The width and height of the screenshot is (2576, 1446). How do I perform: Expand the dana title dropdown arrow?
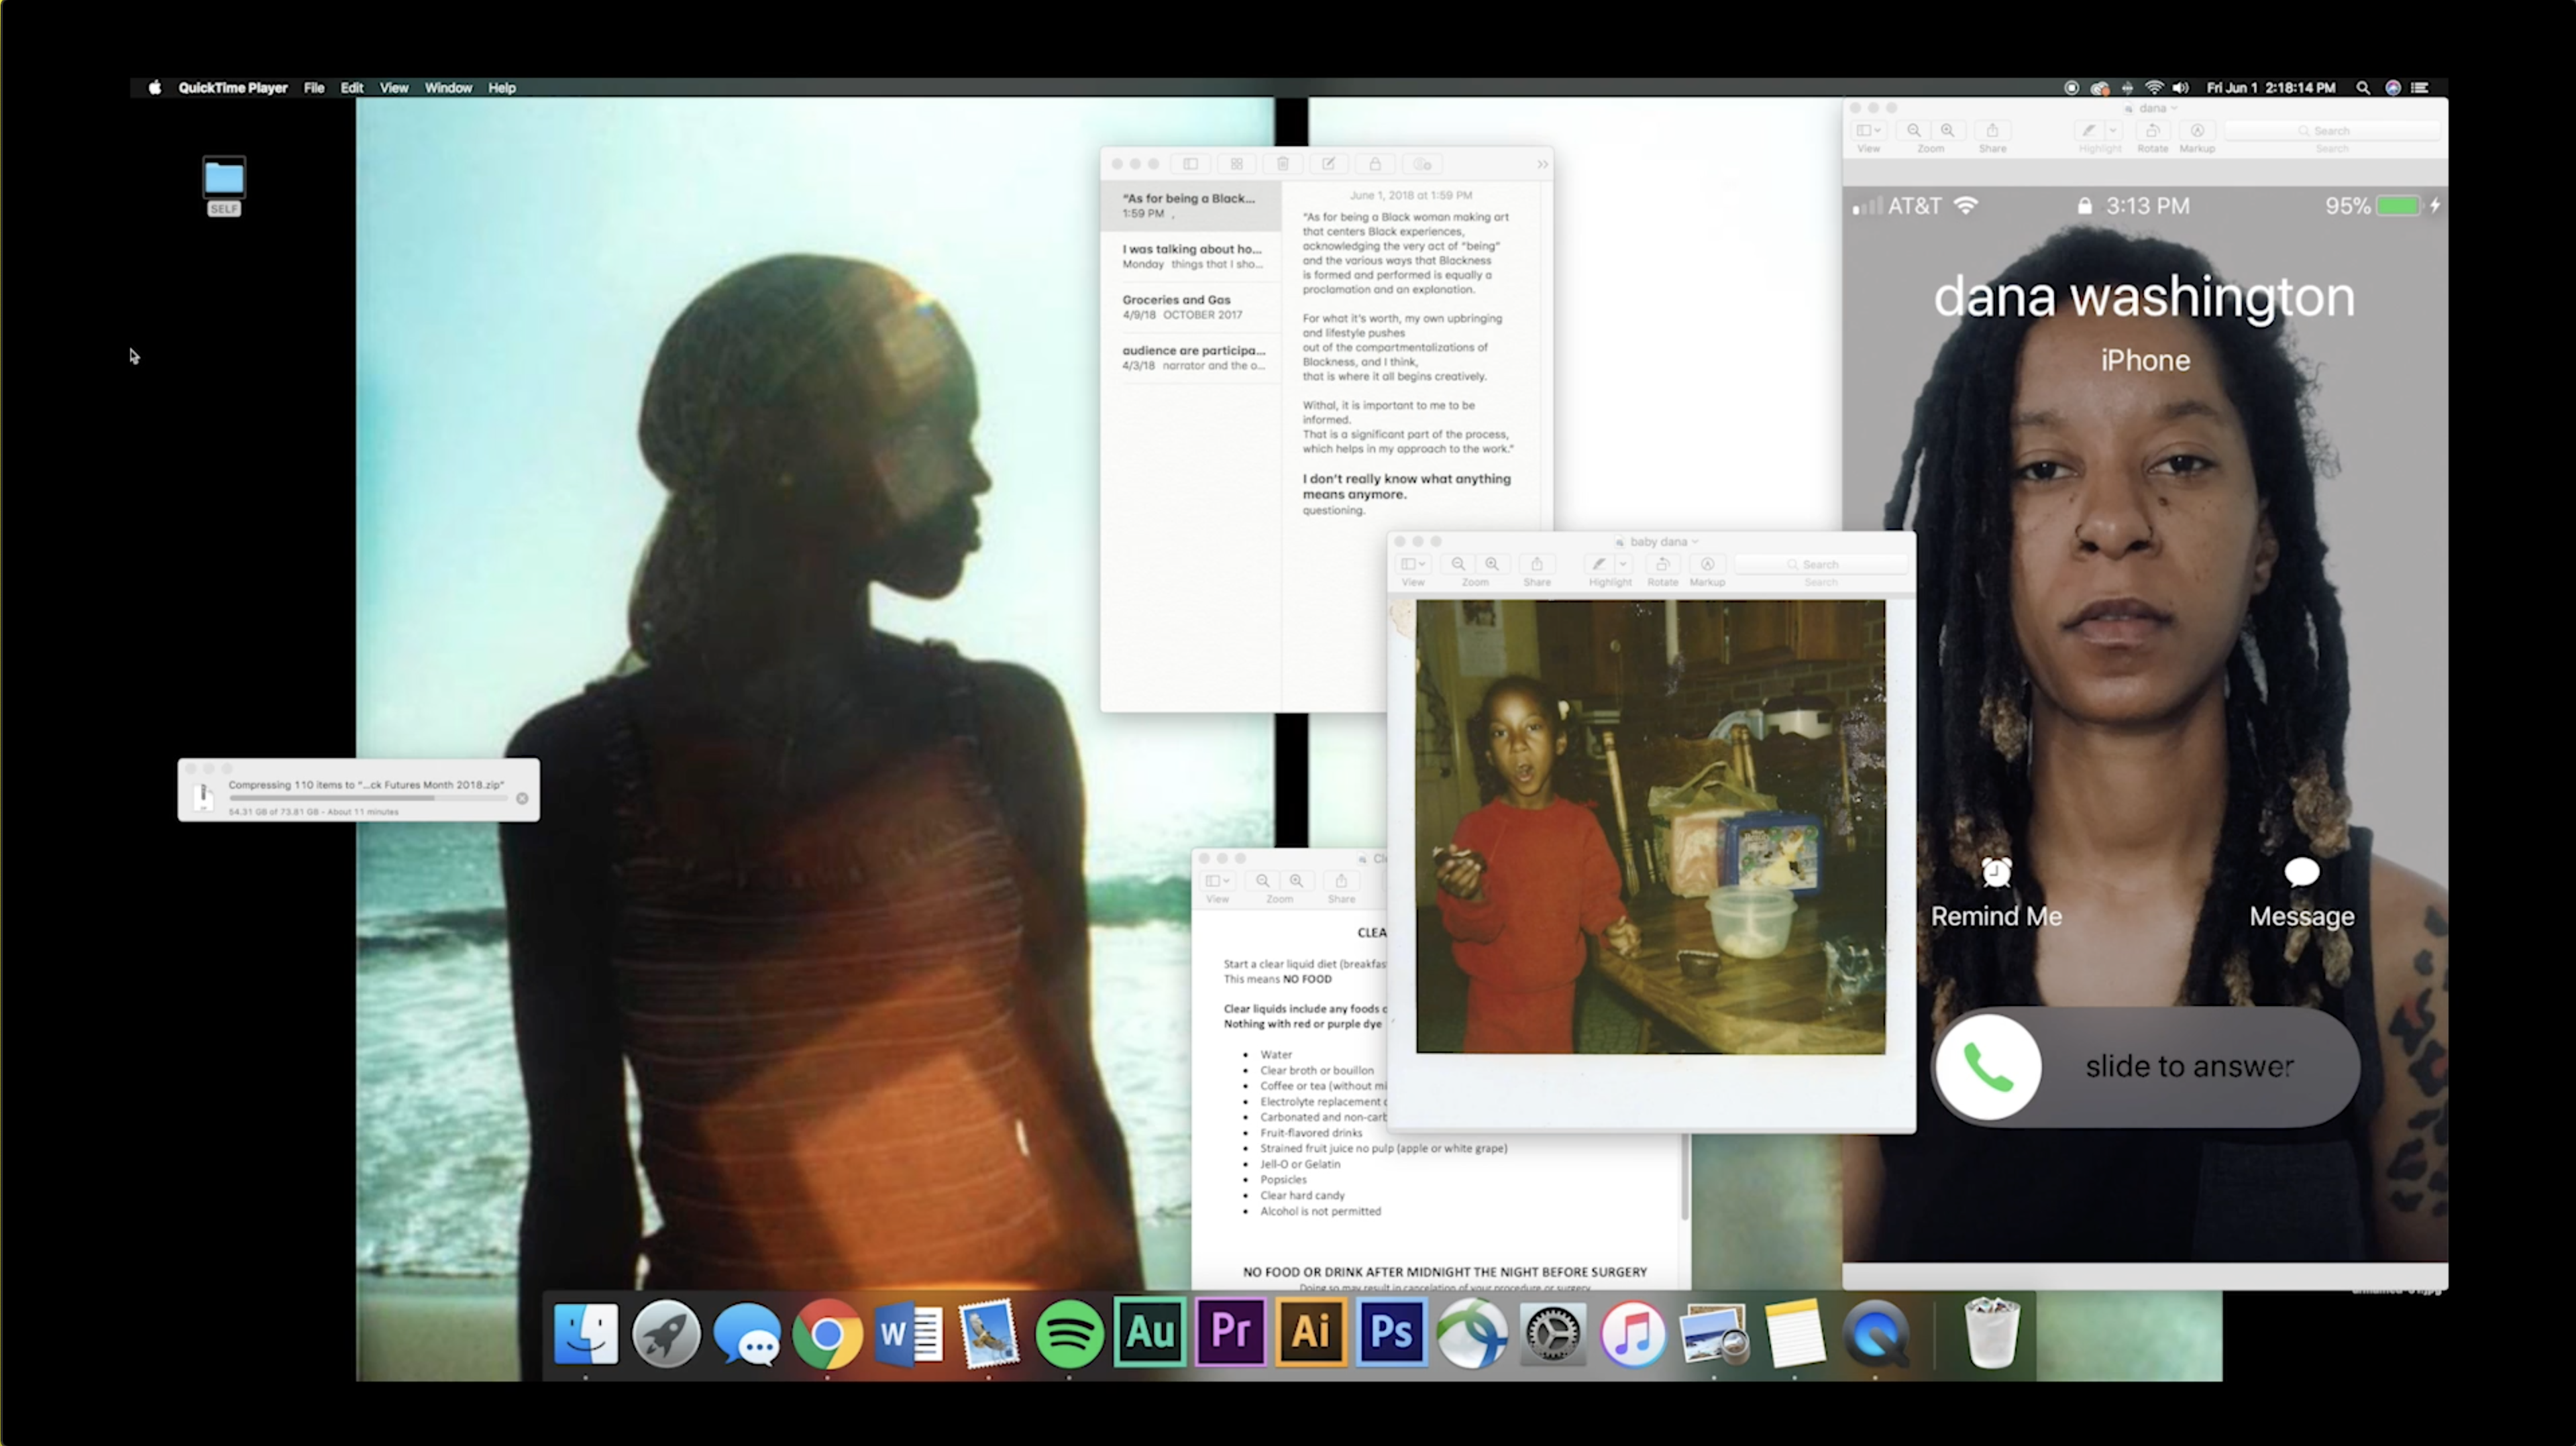coord(2174,108)
